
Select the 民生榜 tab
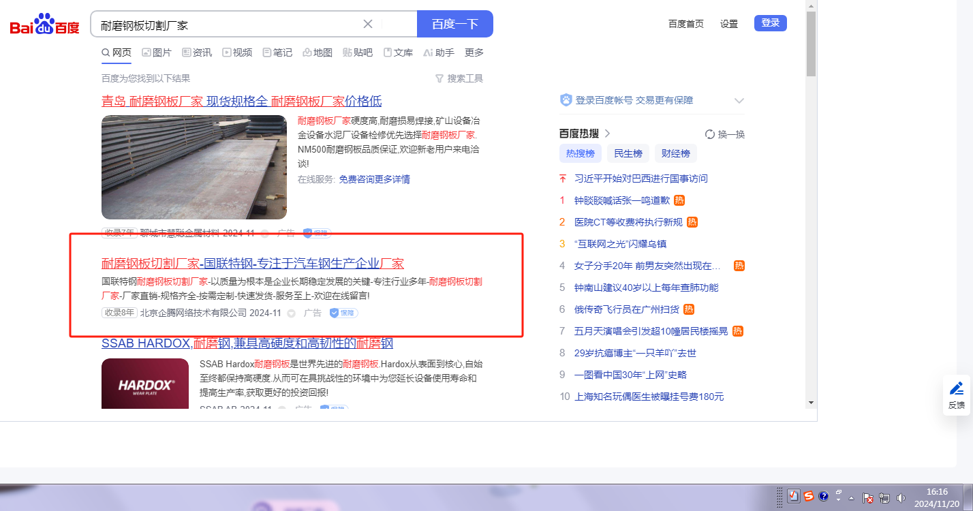(x=628, y=153)
